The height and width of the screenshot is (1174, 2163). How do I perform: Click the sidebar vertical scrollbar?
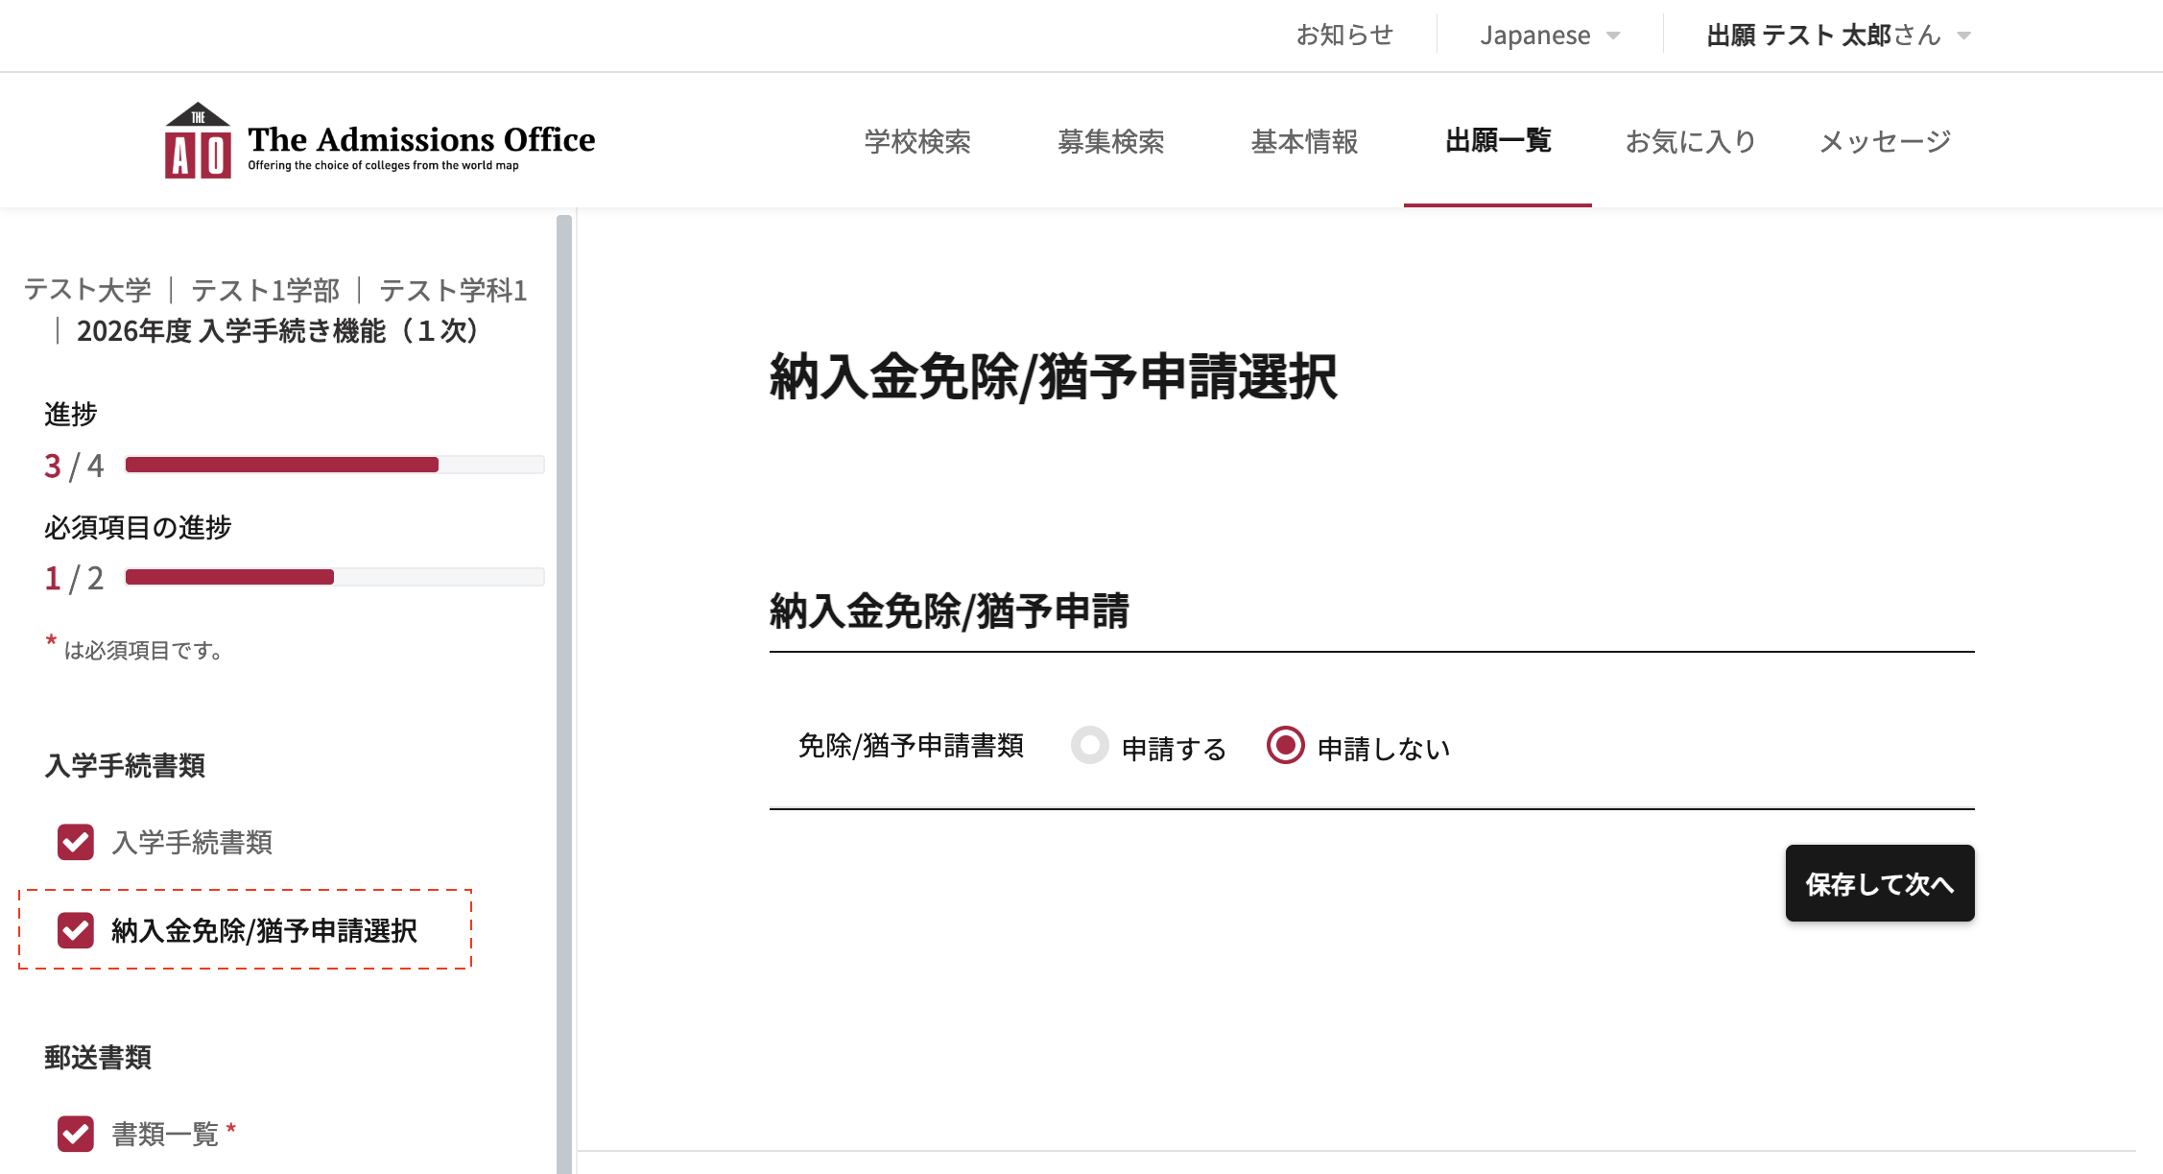point(564,672)
